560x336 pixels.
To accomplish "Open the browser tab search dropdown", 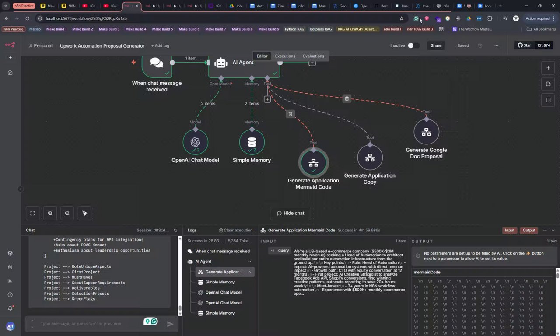I will click(x=6, y=6).
